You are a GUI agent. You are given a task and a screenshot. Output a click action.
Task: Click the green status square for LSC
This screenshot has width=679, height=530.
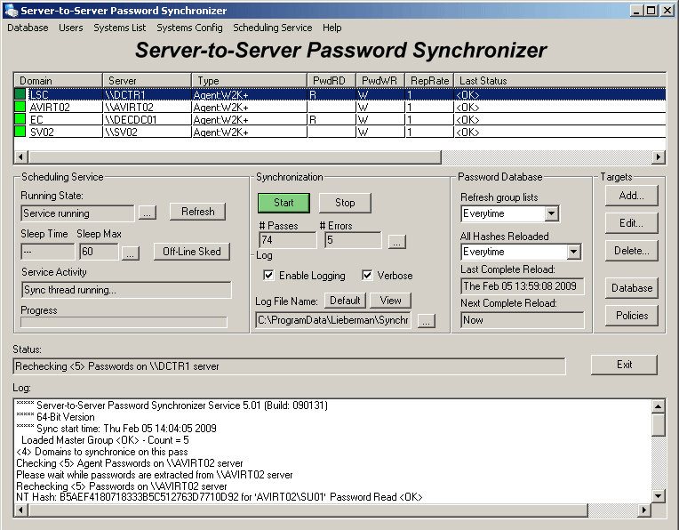pyautogui.click(x=20, y=94)
